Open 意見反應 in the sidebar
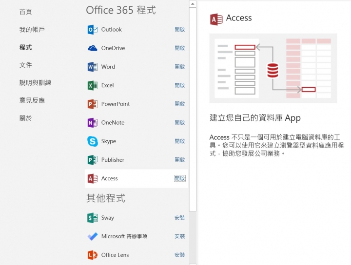 (32, 100)
